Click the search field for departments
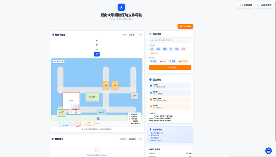This screenshot has height=157, width=276. pyautogui.click(x=170, y=40)
